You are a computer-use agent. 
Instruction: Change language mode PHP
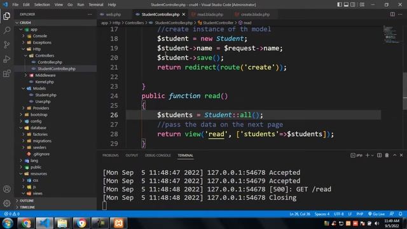360,214
